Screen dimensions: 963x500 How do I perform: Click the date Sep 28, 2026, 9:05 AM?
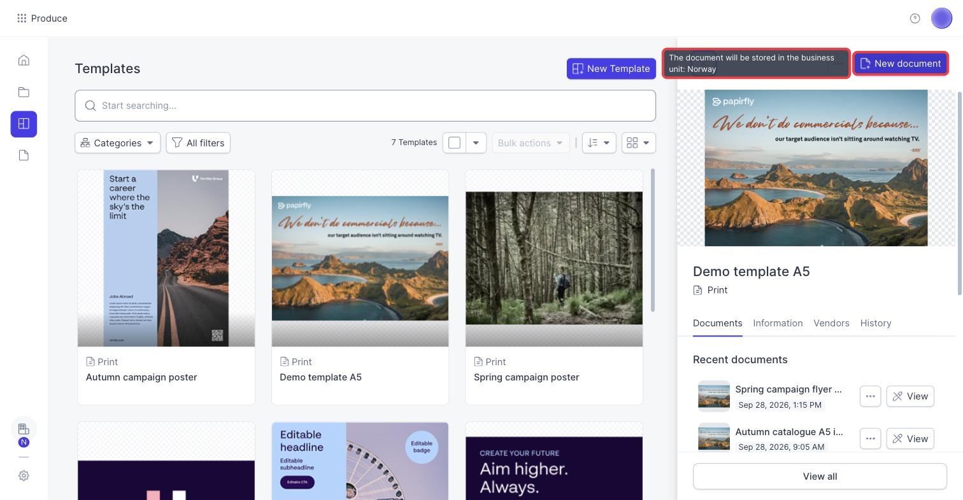(x=781, y=447)
